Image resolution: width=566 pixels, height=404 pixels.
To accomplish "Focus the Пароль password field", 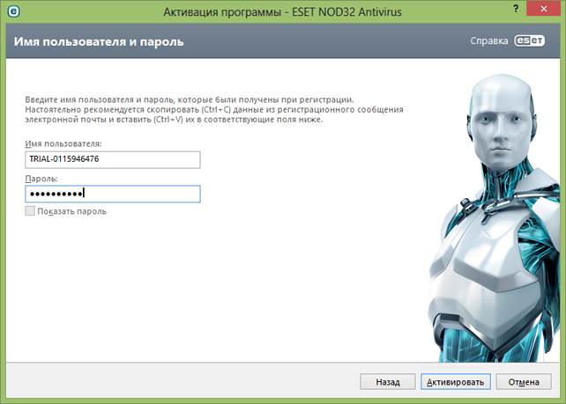I will point(113,194).
